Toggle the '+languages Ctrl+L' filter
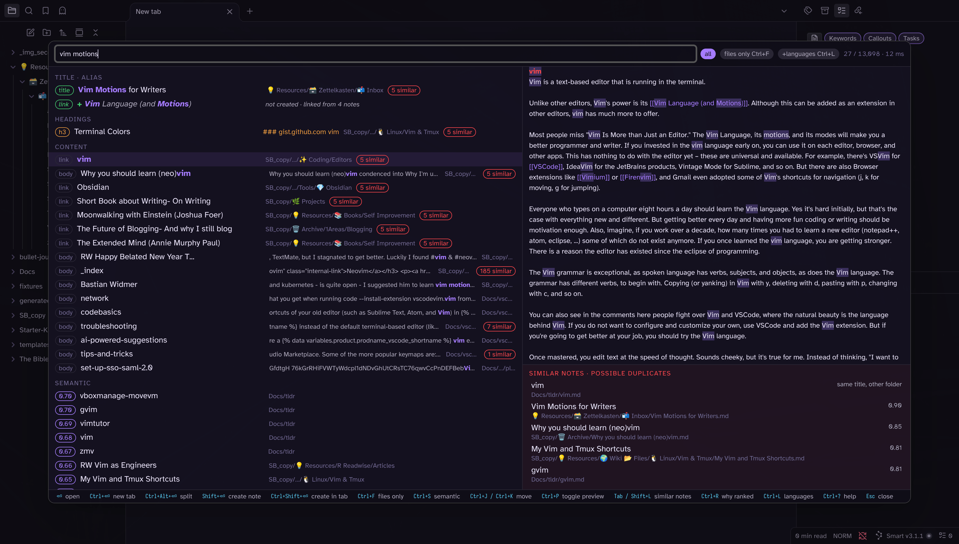Viewport: 959px width, 544px height. (809, 54)
